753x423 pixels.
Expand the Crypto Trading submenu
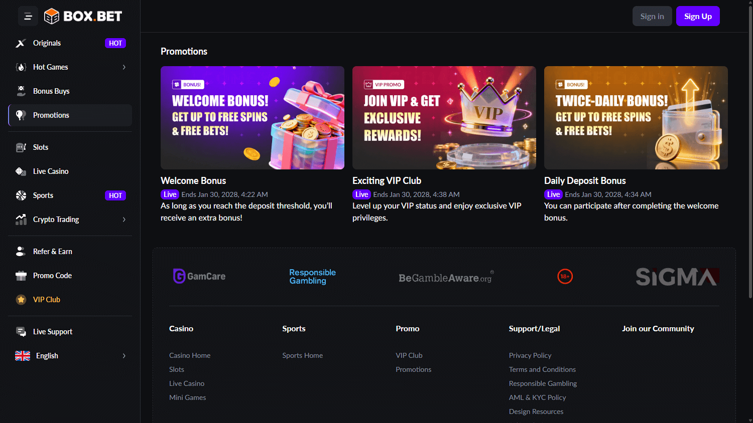[x=56, y=219]
